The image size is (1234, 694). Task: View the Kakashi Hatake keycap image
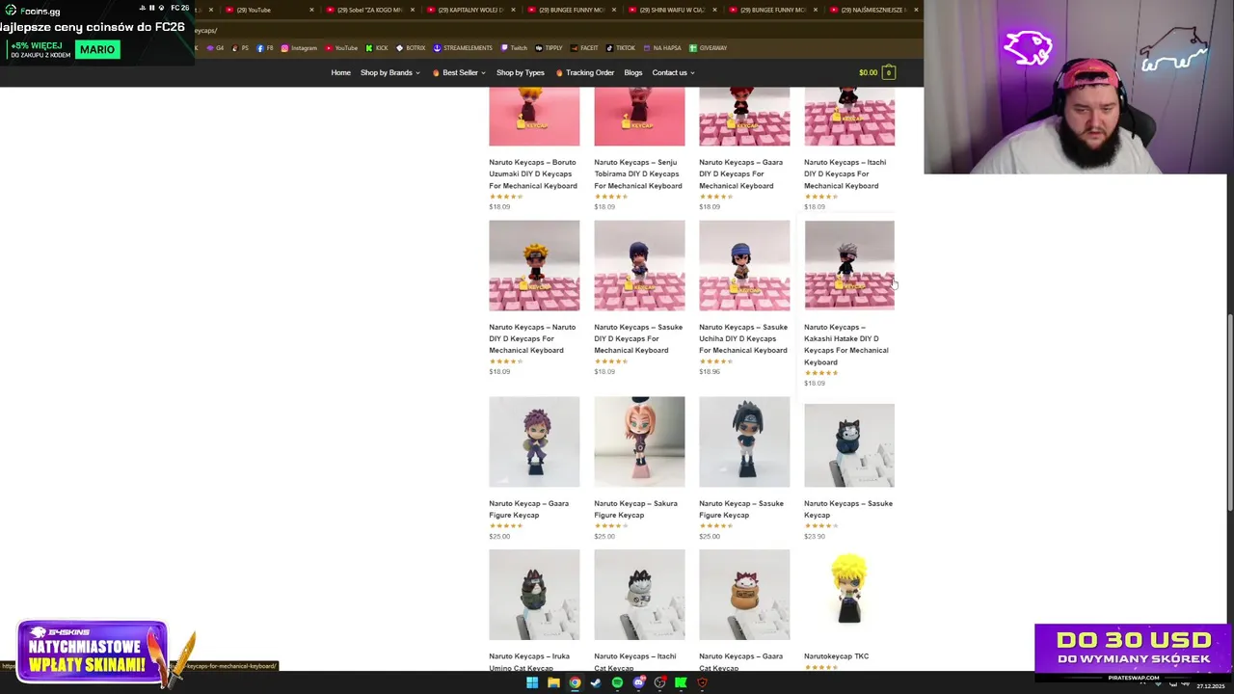tap(849, 265)
